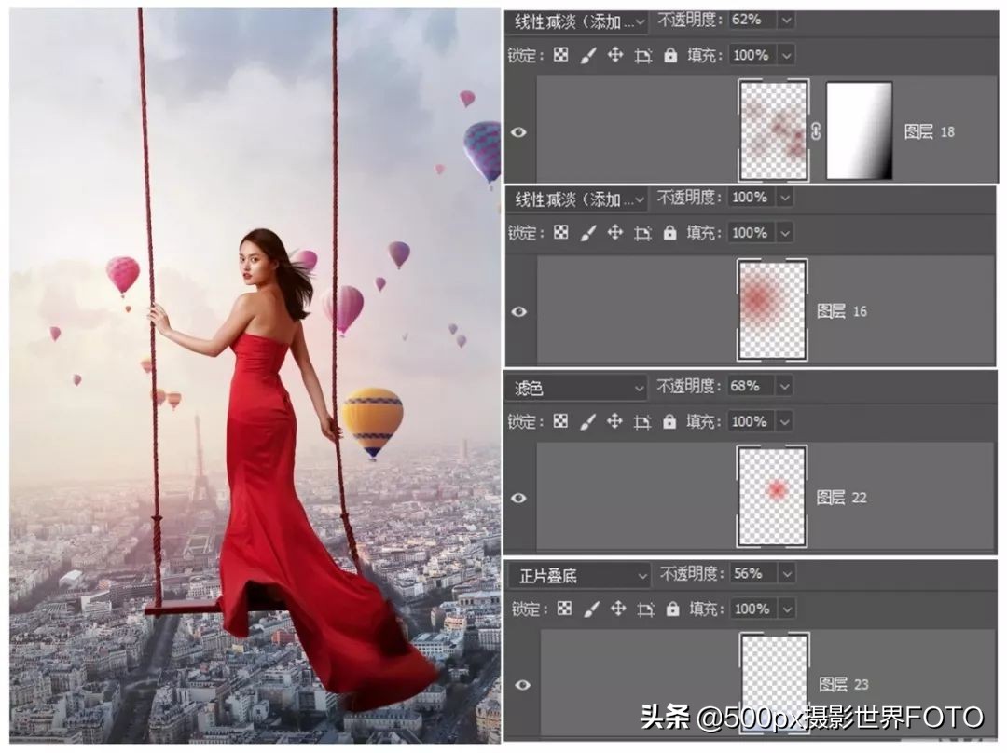Click the layer name 图层 16
This screenshot has width=1007, height=753.
841,312
